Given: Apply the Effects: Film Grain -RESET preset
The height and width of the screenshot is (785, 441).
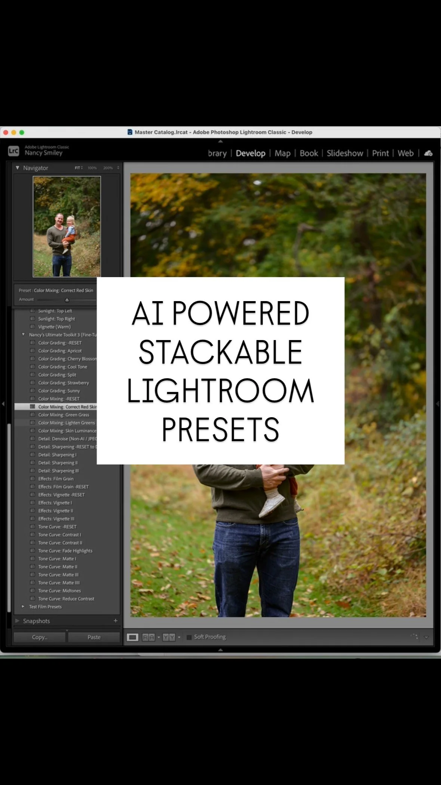Looking at the screenshot, I should 63,487.
